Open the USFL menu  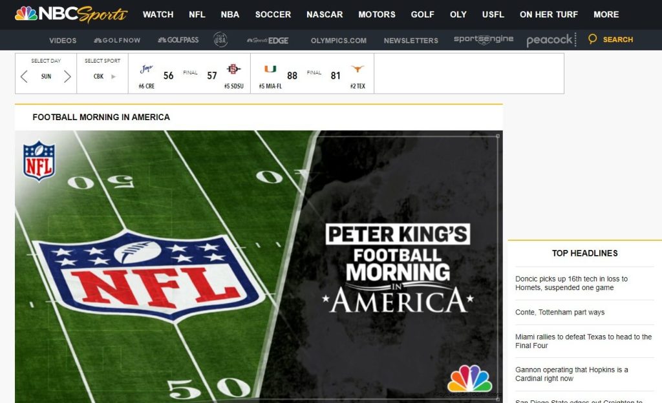493,14
